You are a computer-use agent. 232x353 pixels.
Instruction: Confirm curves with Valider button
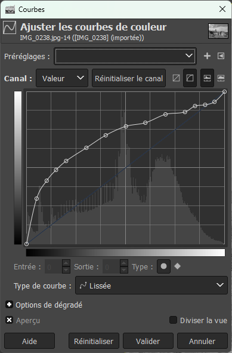point(148,341)
